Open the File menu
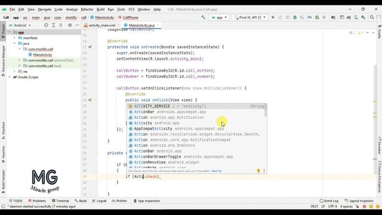 [12, 10]
